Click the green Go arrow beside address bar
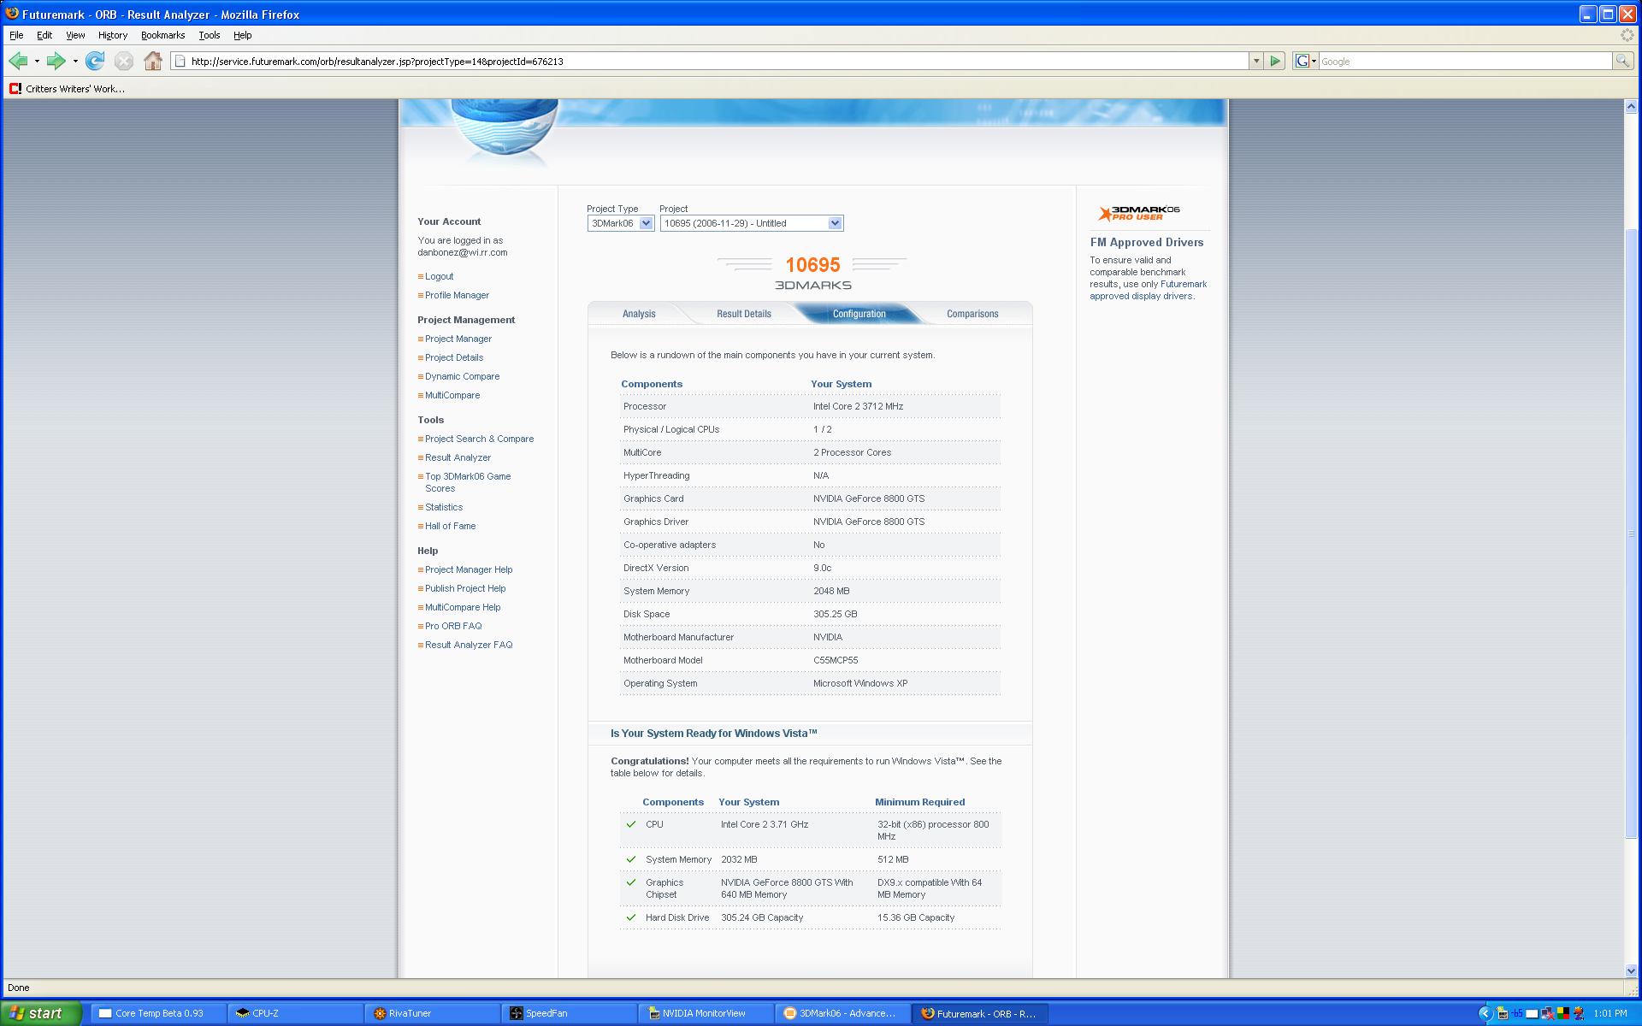Screen dimensions: 1642x1026 (x=1275, y=61)
